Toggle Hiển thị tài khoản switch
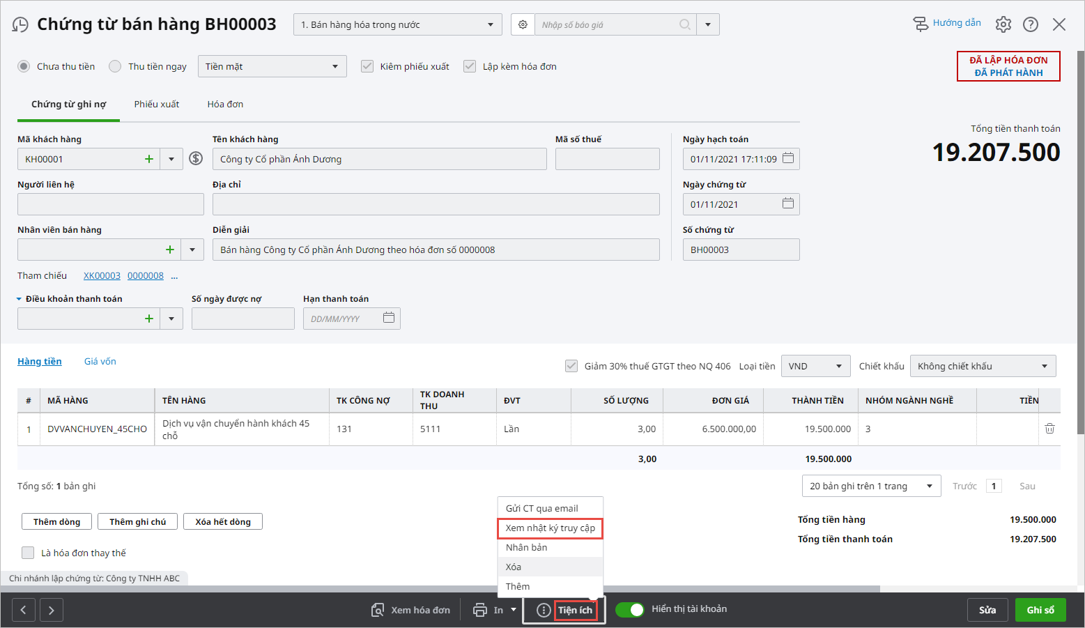The image size is (1085, 628). (x=630, y=609)
